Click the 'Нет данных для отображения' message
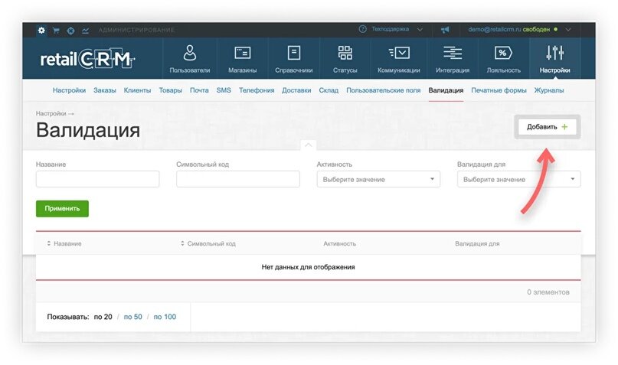 pos(308,267)
